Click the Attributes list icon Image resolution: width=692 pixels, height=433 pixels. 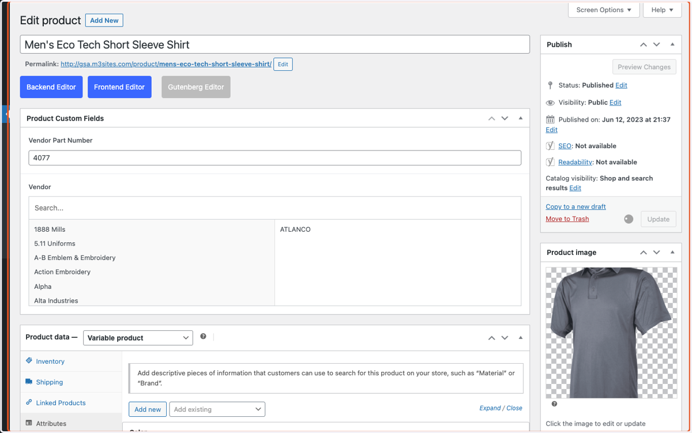(x=29, y=423)
